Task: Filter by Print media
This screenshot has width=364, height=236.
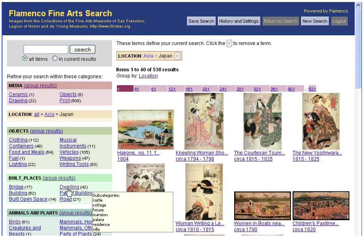Action: (x=65, y=101)
